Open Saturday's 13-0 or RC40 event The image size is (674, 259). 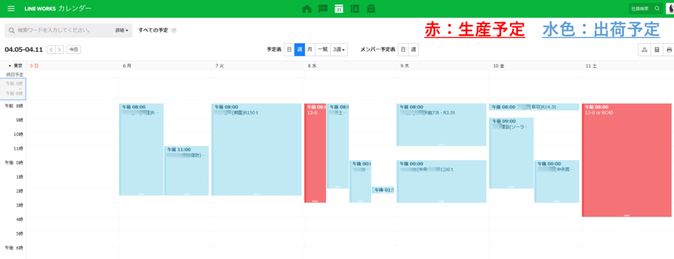coord(627,160)
